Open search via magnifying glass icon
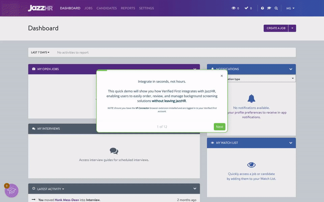Screen dimensions: 324x202 coord(276,8)
